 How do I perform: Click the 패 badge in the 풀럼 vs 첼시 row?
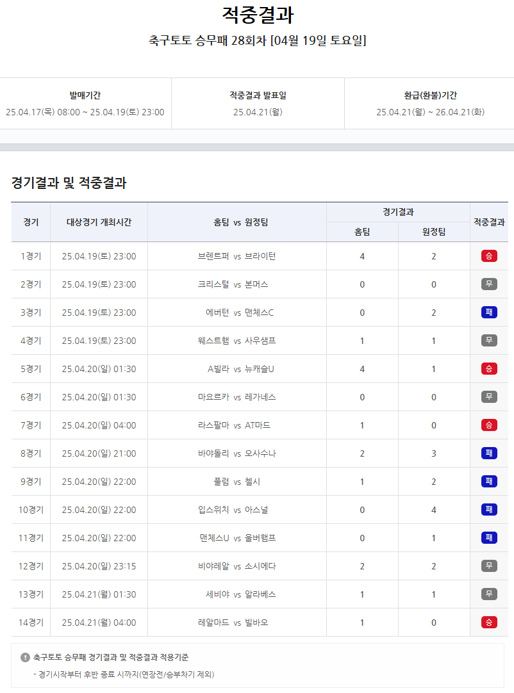point(489,482)
